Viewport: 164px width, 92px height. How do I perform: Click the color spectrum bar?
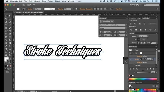(143, 79)
